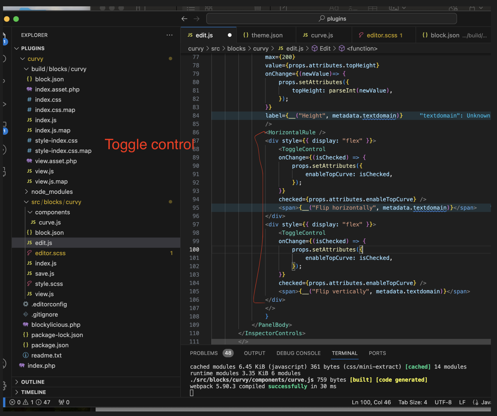Viewport: 497px width, 416px height.
Task: Click the ports forwarded status icon
Action: [x=64, y=402]
